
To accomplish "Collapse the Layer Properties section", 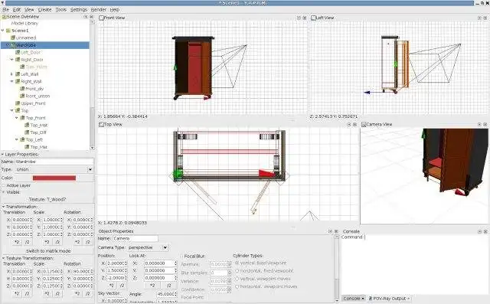I will click(x=3, y=155).
